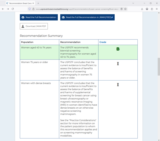This screenshot has width=160, height=141.
Task: Reload the page with refresh icon
Action: [13, 9]
